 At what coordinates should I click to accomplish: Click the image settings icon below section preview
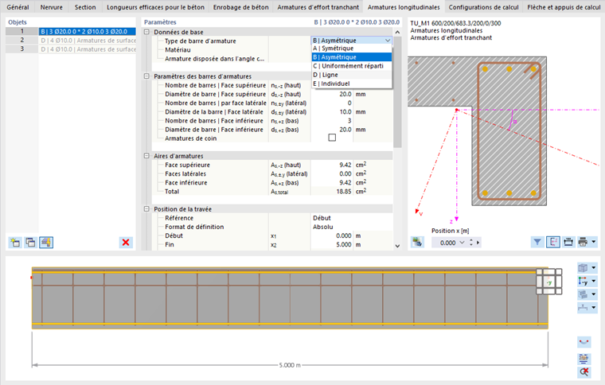(x=417, y=243)
